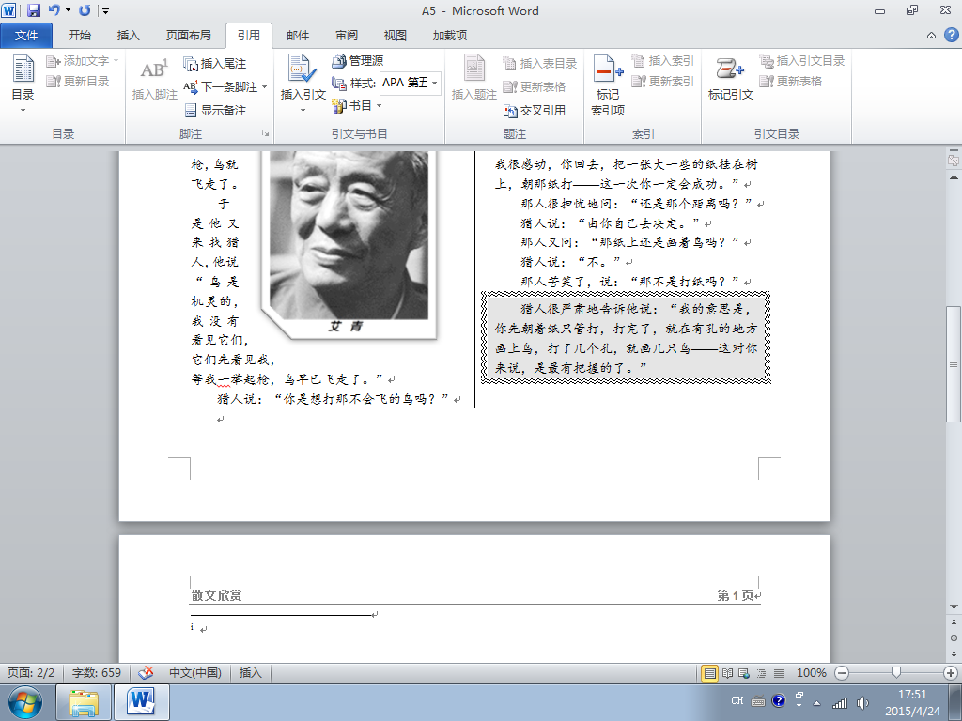
Task: Switch to draft view icon
Action: [779, 673]
